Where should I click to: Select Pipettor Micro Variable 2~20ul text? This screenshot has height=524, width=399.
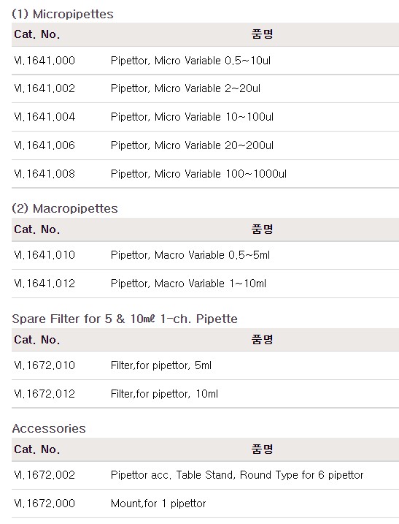(185, 88)
